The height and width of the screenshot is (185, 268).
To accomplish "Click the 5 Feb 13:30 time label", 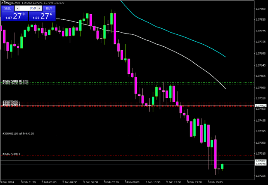I will 195,182.
